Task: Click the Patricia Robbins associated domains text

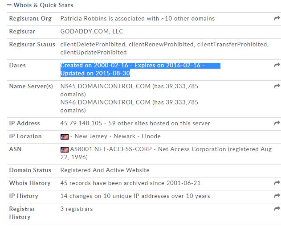Action: 137,19
